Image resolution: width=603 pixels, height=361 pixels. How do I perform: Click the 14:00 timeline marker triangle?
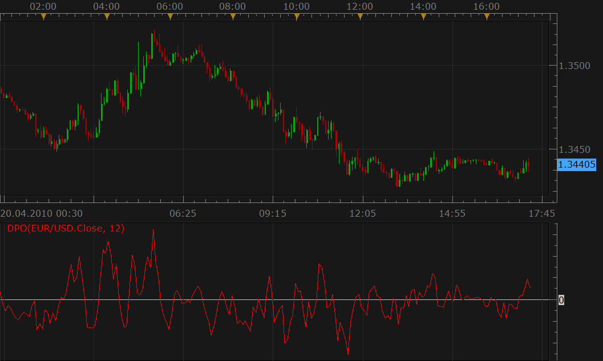(x=423, y=17)
